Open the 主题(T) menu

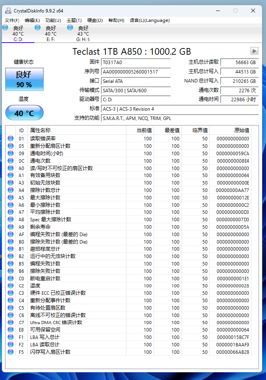tap(74, 20)
